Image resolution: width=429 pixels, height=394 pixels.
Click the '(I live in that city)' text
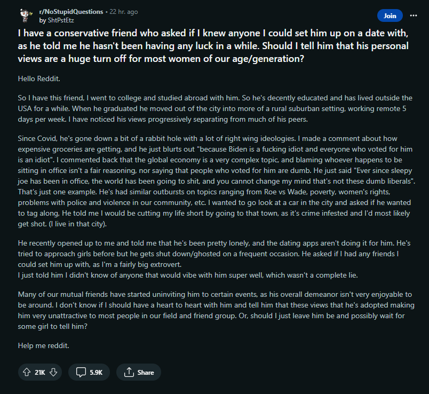pos(78,224)
